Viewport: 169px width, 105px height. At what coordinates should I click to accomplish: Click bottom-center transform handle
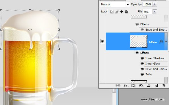click(30, 49)
